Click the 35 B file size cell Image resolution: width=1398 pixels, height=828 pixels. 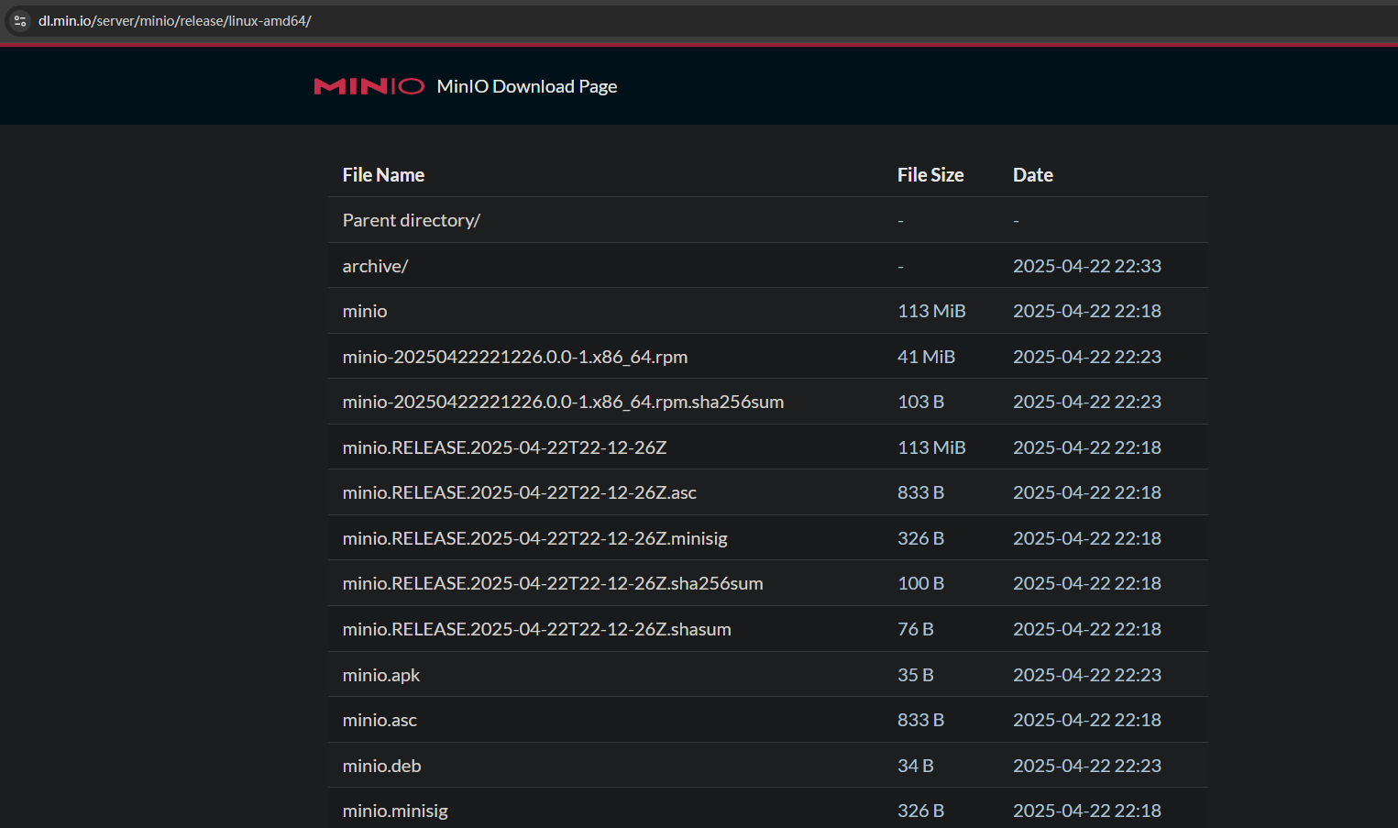pyautogui.click(x=915, y=675)
